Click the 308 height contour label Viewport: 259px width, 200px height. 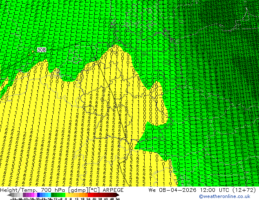tap(41, 50)
